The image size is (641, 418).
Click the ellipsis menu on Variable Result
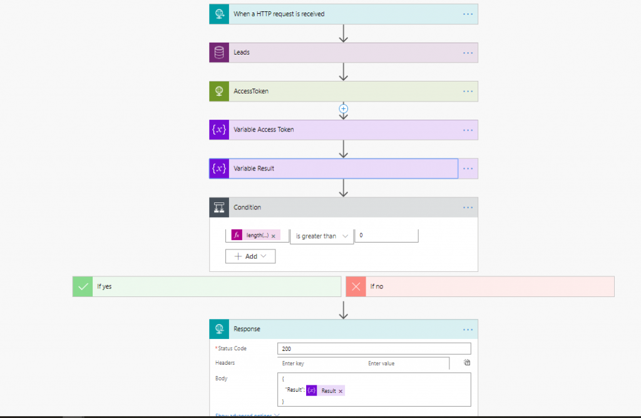[x=468, y=168]
